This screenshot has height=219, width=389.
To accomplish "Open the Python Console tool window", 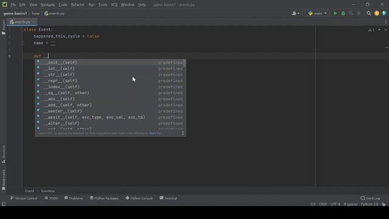I will 139,198.
